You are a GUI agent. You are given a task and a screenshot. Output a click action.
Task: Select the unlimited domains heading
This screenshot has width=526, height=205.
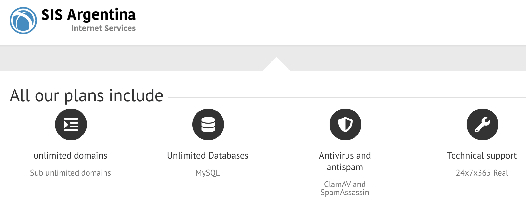pyautogui.click(x=71, y=156)
